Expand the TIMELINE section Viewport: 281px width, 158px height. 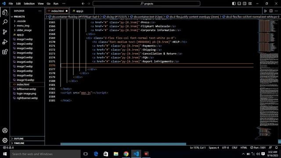(19, 143)
